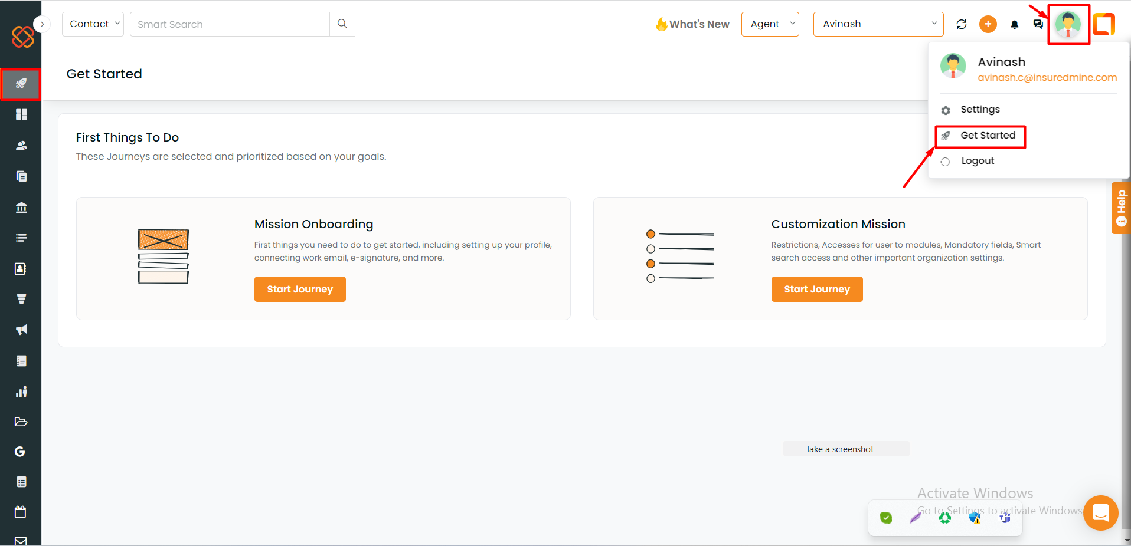Open the Avinash user selector dropdown

coord(878,24)
